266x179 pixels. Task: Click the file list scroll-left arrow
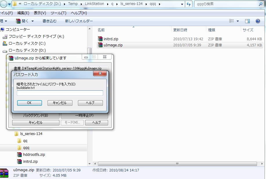[x=95, y=164]
